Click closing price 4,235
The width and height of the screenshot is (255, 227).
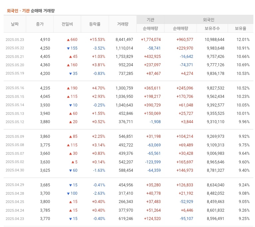45,88
